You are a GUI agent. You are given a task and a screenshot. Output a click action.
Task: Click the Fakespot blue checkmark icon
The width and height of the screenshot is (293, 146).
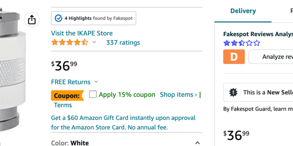(58, 18)
